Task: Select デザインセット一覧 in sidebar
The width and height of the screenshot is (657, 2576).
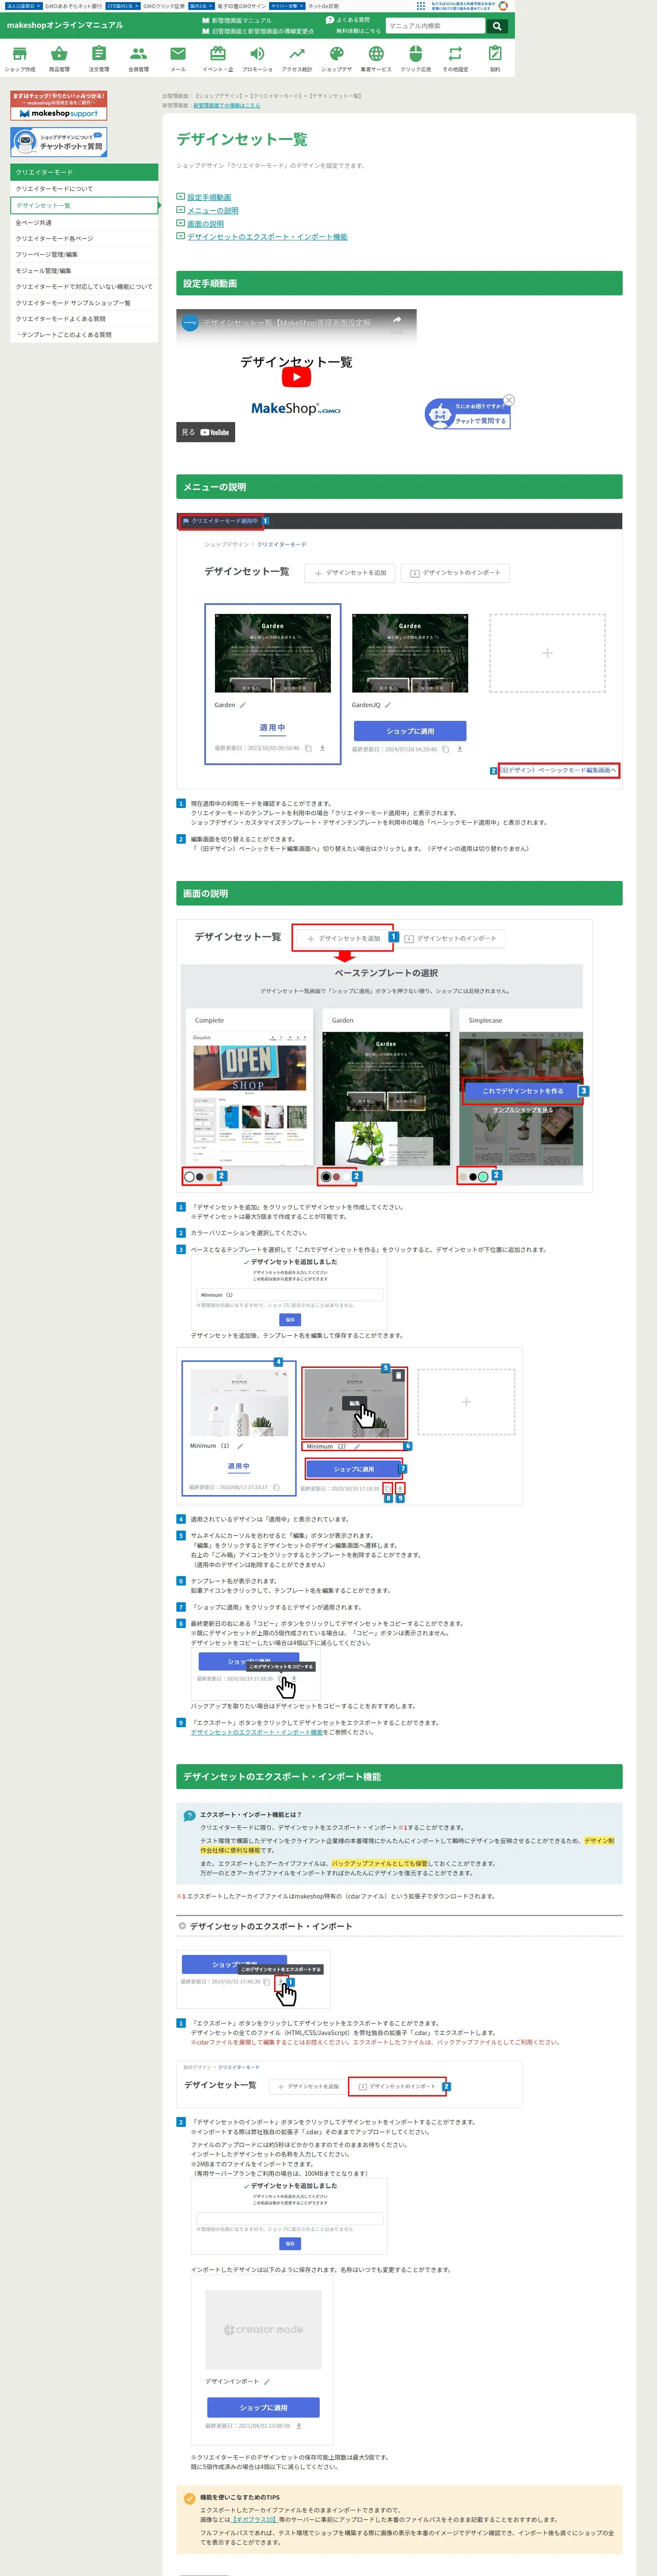Action: [84, 205]
